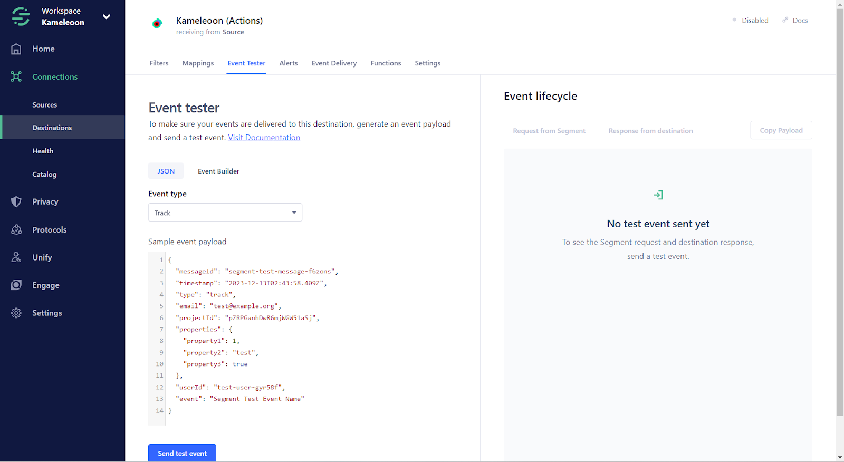This screenshot has height=462, width=844.
Task: Click the Unify person icon
Action: [16, 257]
